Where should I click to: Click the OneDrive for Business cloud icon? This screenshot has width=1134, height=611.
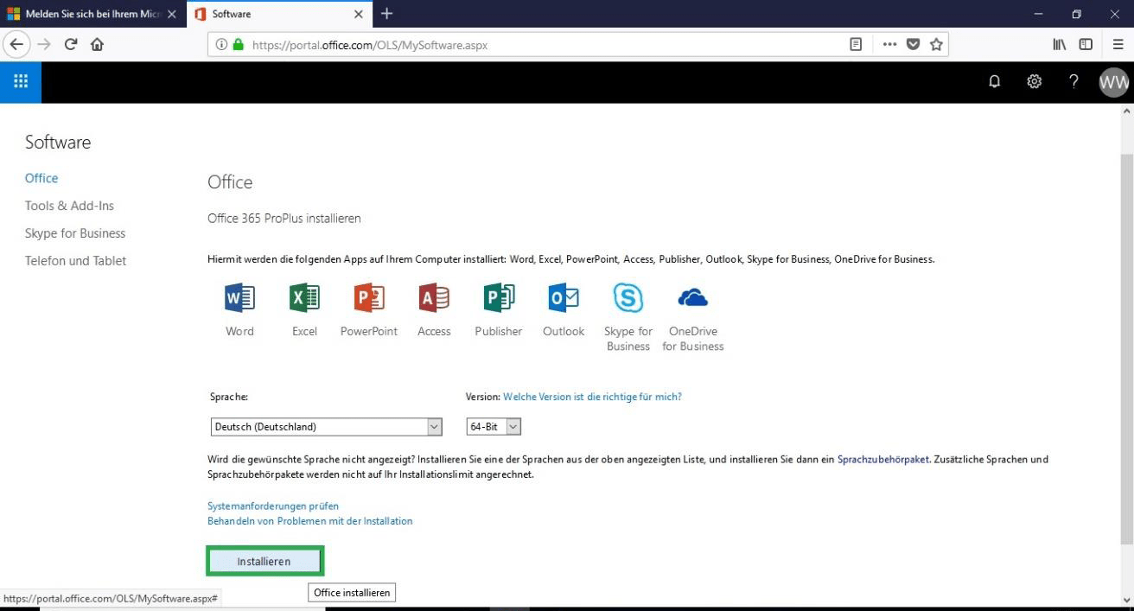[x=693, y=298]
